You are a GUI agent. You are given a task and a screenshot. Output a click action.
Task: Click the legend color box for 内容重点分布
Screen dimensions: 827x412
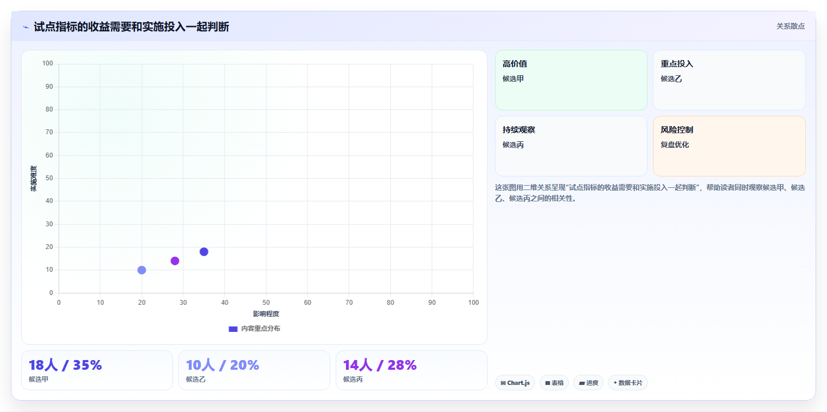tap(233, 329)
